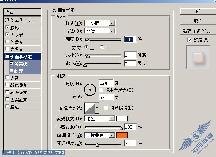Open the 样式 style dropdown showing 内斜面

99,23
